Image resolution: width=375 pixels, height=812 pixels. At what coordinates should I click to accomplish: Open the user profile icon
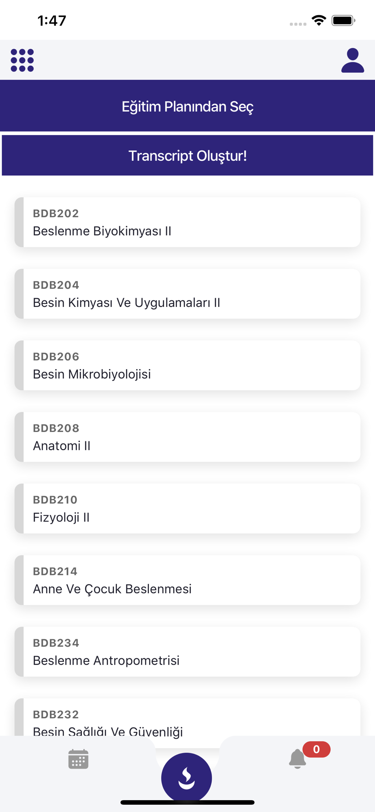[352, 60]
